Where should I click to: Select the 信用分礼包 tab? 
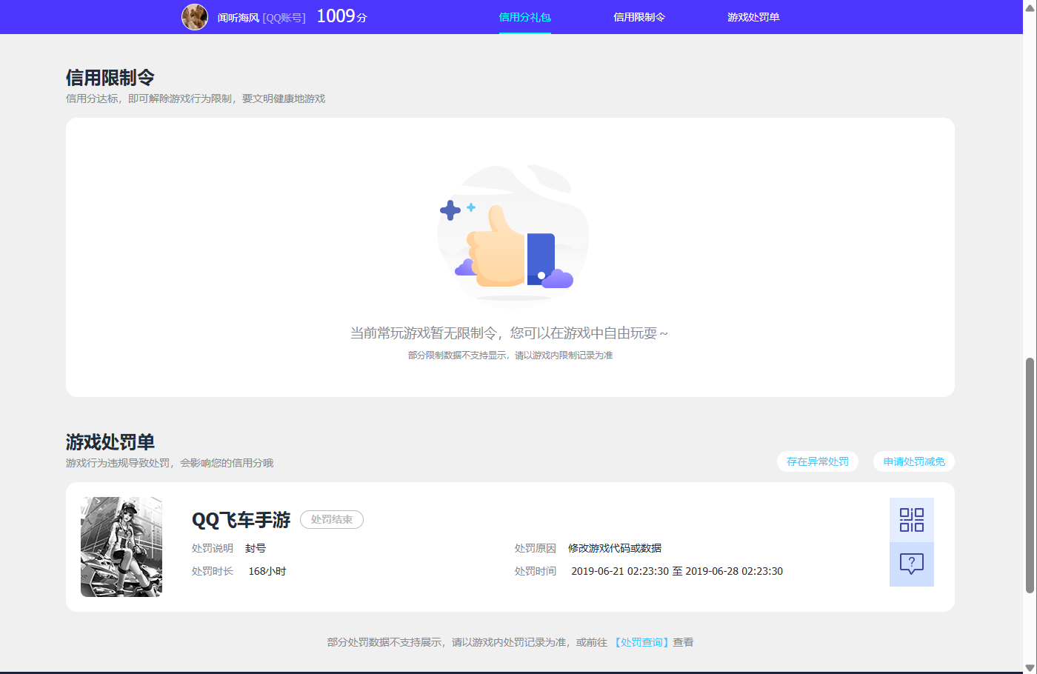coord(525,16)
